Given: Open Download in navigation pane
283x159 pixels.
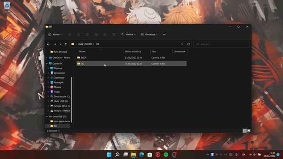Looking at the screenshot, I should click(57, 78).
